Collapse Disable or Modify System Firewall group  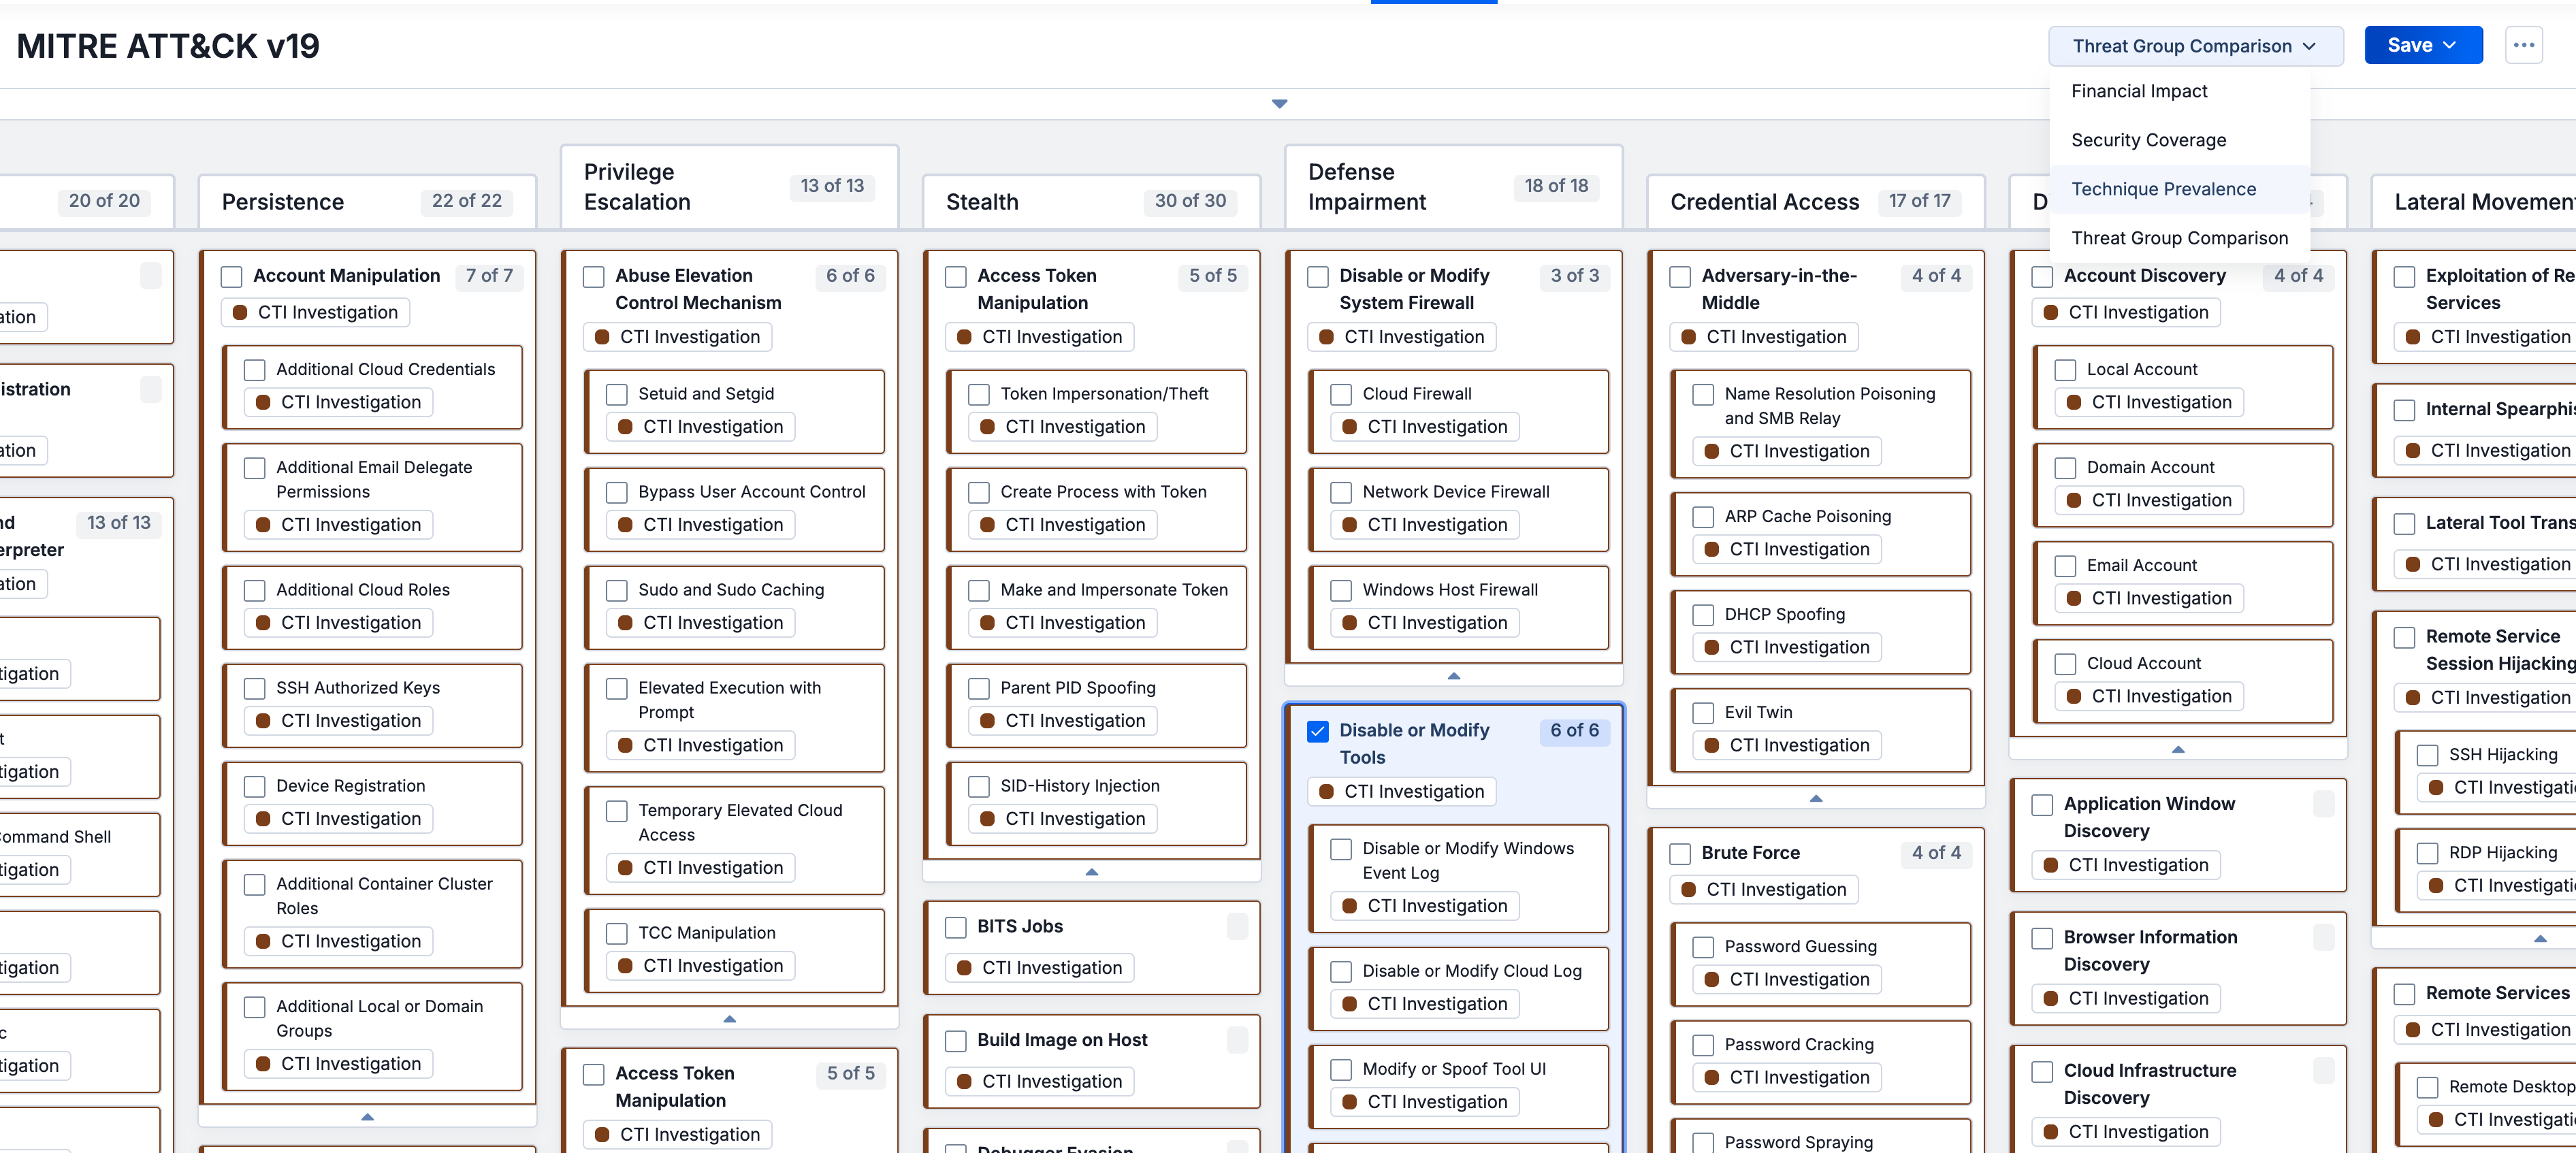click(x=1453, y=675)
